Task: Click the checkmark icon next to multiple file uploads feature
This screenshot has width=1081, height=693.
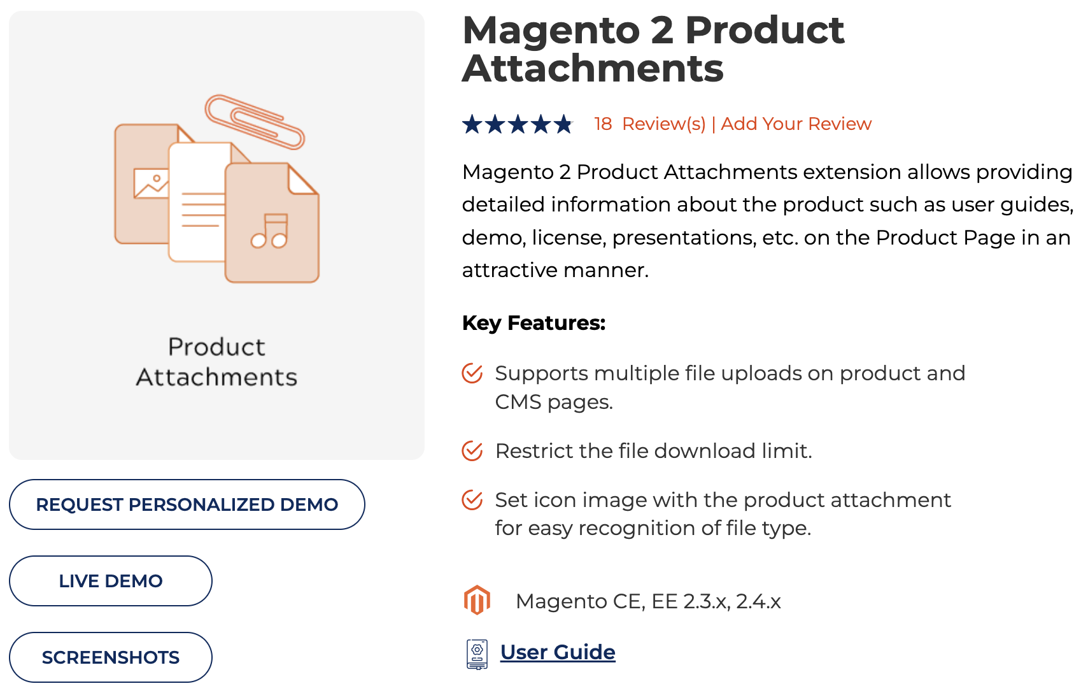Action: pos(471,375)
